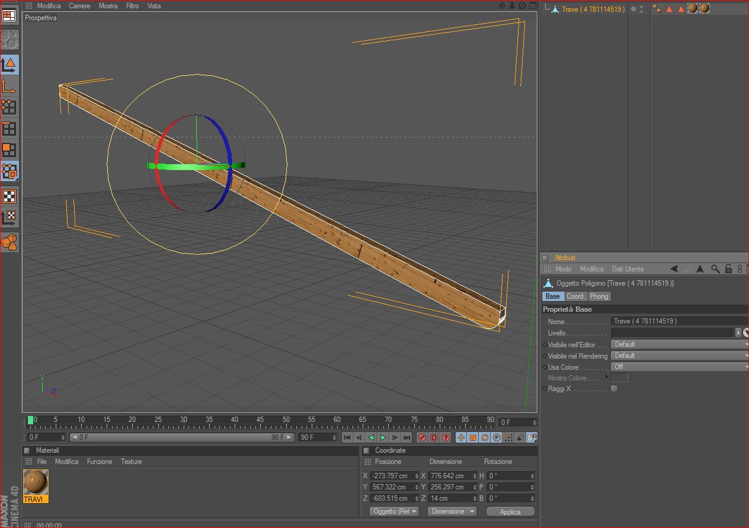Switch to Points mode

point(9,107)
